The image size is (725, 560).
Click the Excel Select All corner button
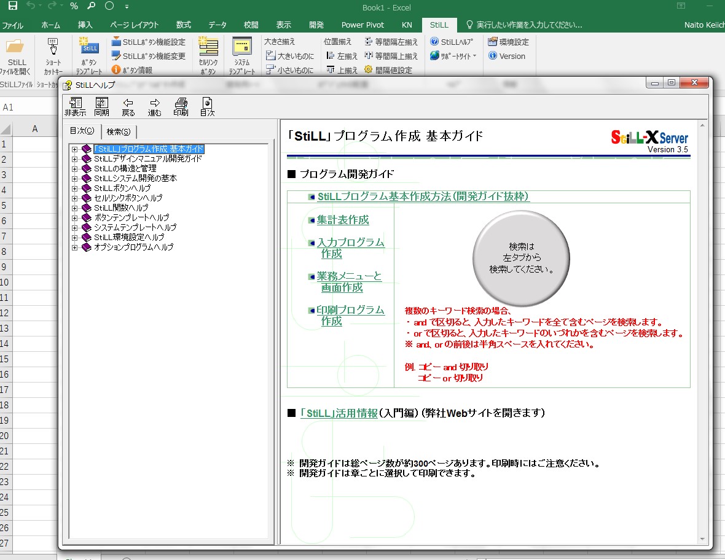point(6,129)
